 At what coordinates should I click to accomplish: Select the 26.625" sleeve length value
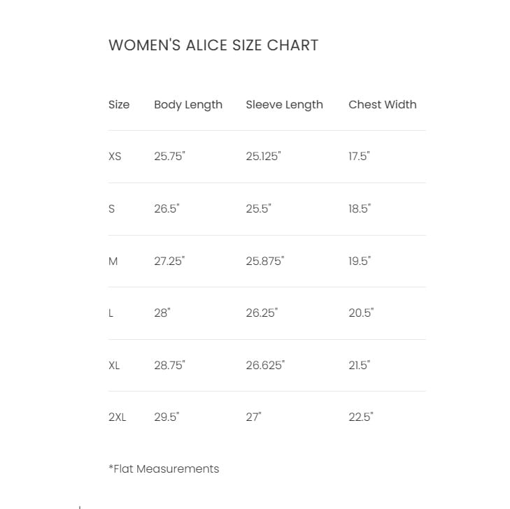click(x=265, y=365)
